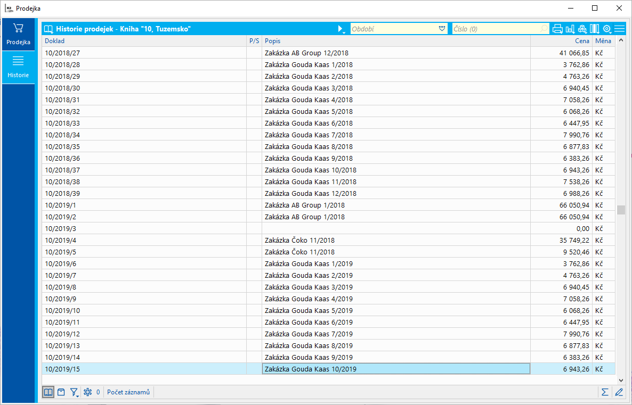Click the snowflake icon in status bar
Viewport: 632px width, 405px height.
pos(87,392)
